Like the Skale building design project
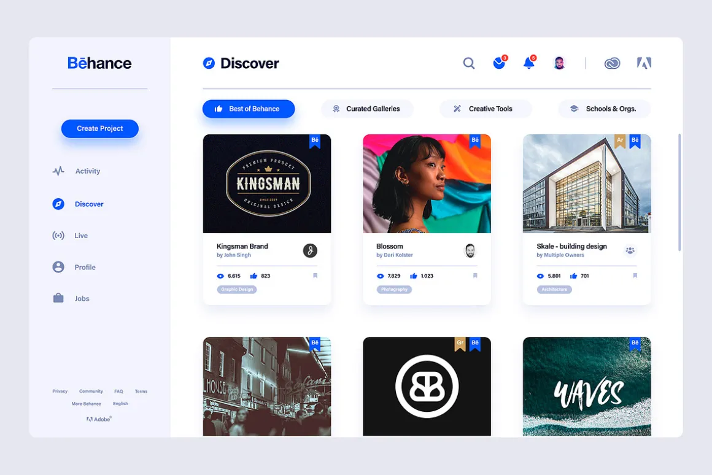The width and height of the screenshot is (712, 475). [x=573, y=276]
